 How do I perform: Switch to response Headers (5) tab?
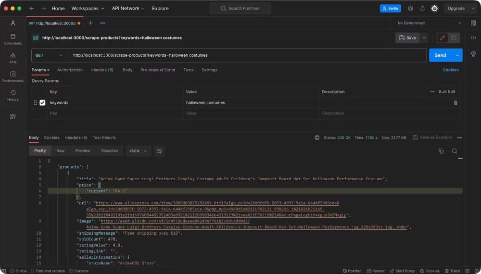76,137
